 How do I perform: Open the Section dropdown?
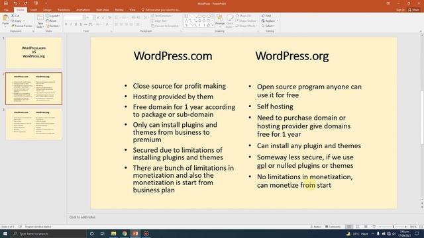tap(53, 26)
